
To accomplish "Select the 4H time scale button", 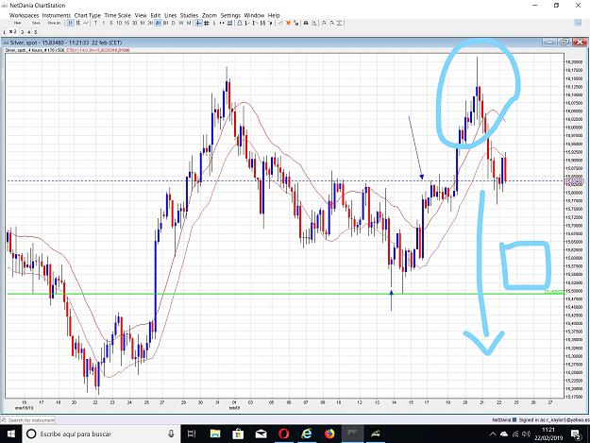I will pyautogui.click(x=158, y=23).
